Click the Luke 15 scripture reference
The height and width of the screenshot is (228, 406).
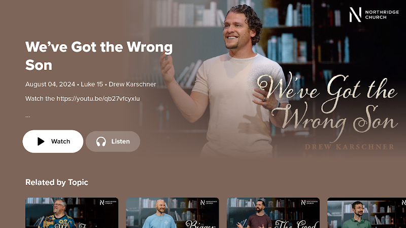[x=92, y=84]
